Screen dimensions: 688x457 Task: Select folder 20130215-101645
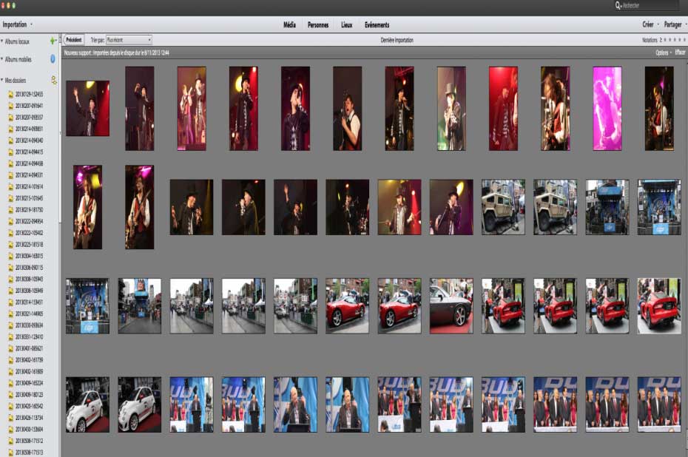click(x=29, y=198)
